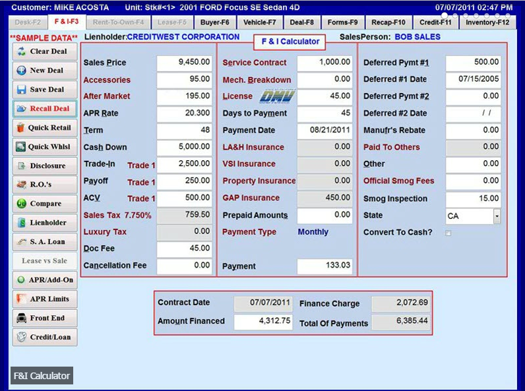Click the APR/Add-On green circle icon
Screen dimensions: 525x391
20,280
